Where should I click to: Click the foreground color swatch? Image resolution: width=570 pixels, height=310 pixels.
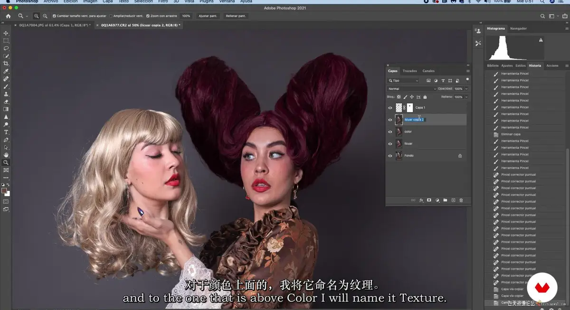click(4, 190)
